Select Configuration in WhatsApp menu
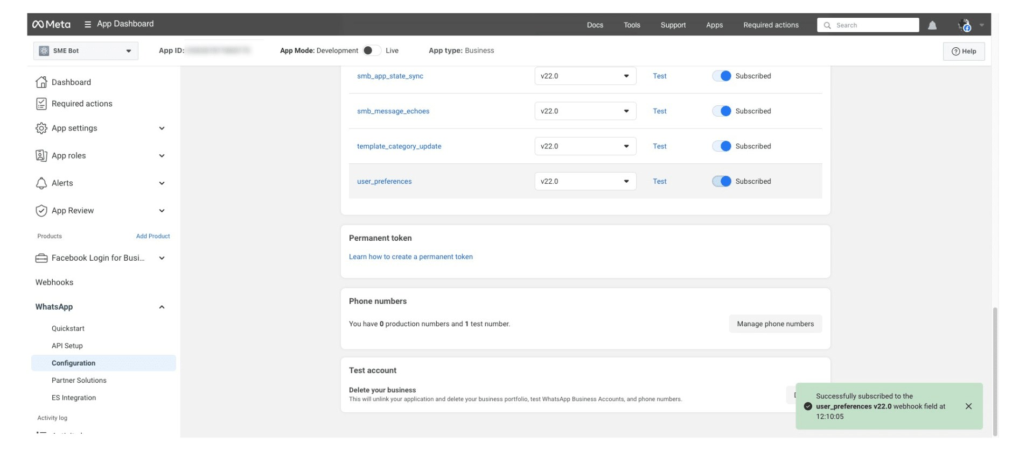Screen dimensions: 1026x451 103,363
